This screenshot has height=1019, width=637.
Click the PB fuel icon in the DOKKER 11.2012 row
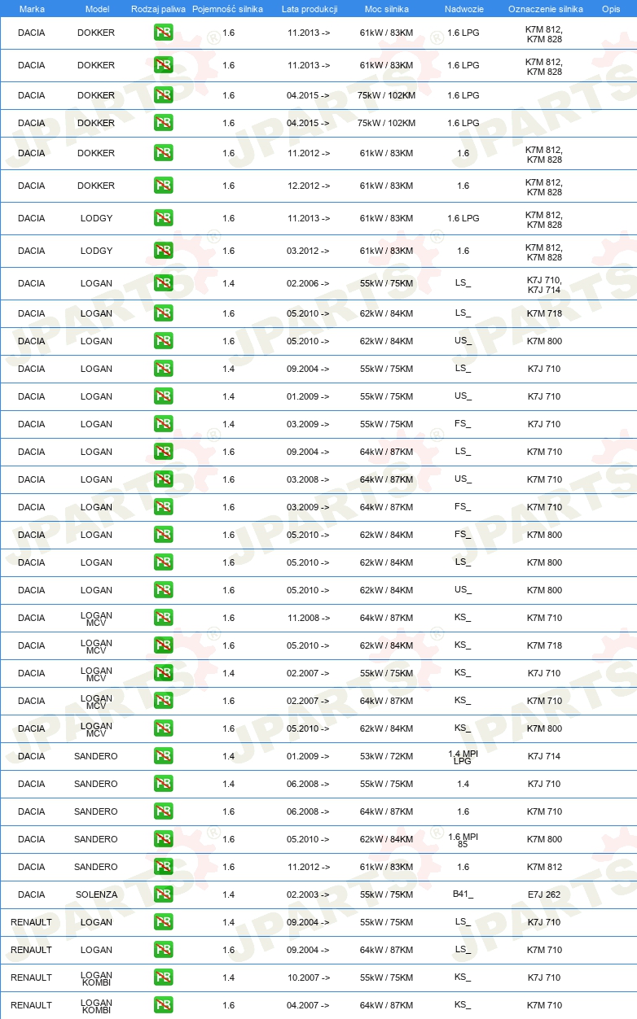coord(163,153)
